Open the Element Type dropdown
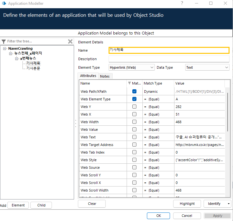 click(x=152, y=67)
